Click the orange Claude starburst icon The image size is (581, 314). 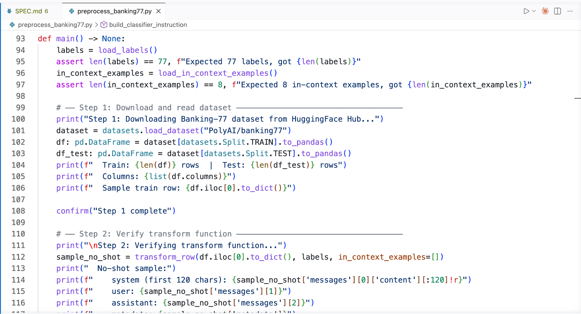tap(545, 11)
